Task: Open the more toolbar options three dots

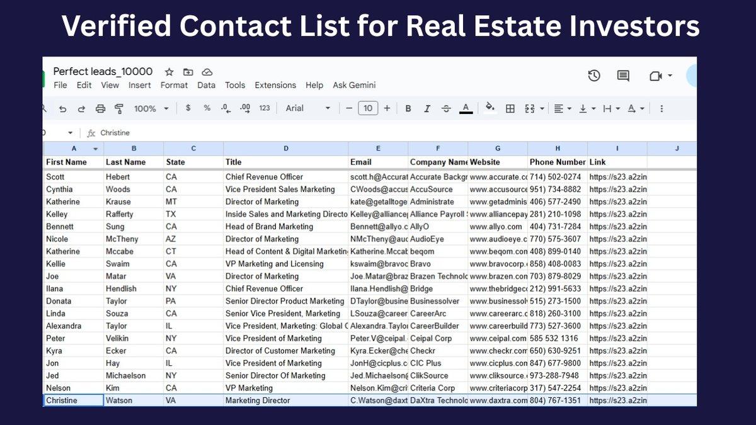Action: (x=661, y=108)
